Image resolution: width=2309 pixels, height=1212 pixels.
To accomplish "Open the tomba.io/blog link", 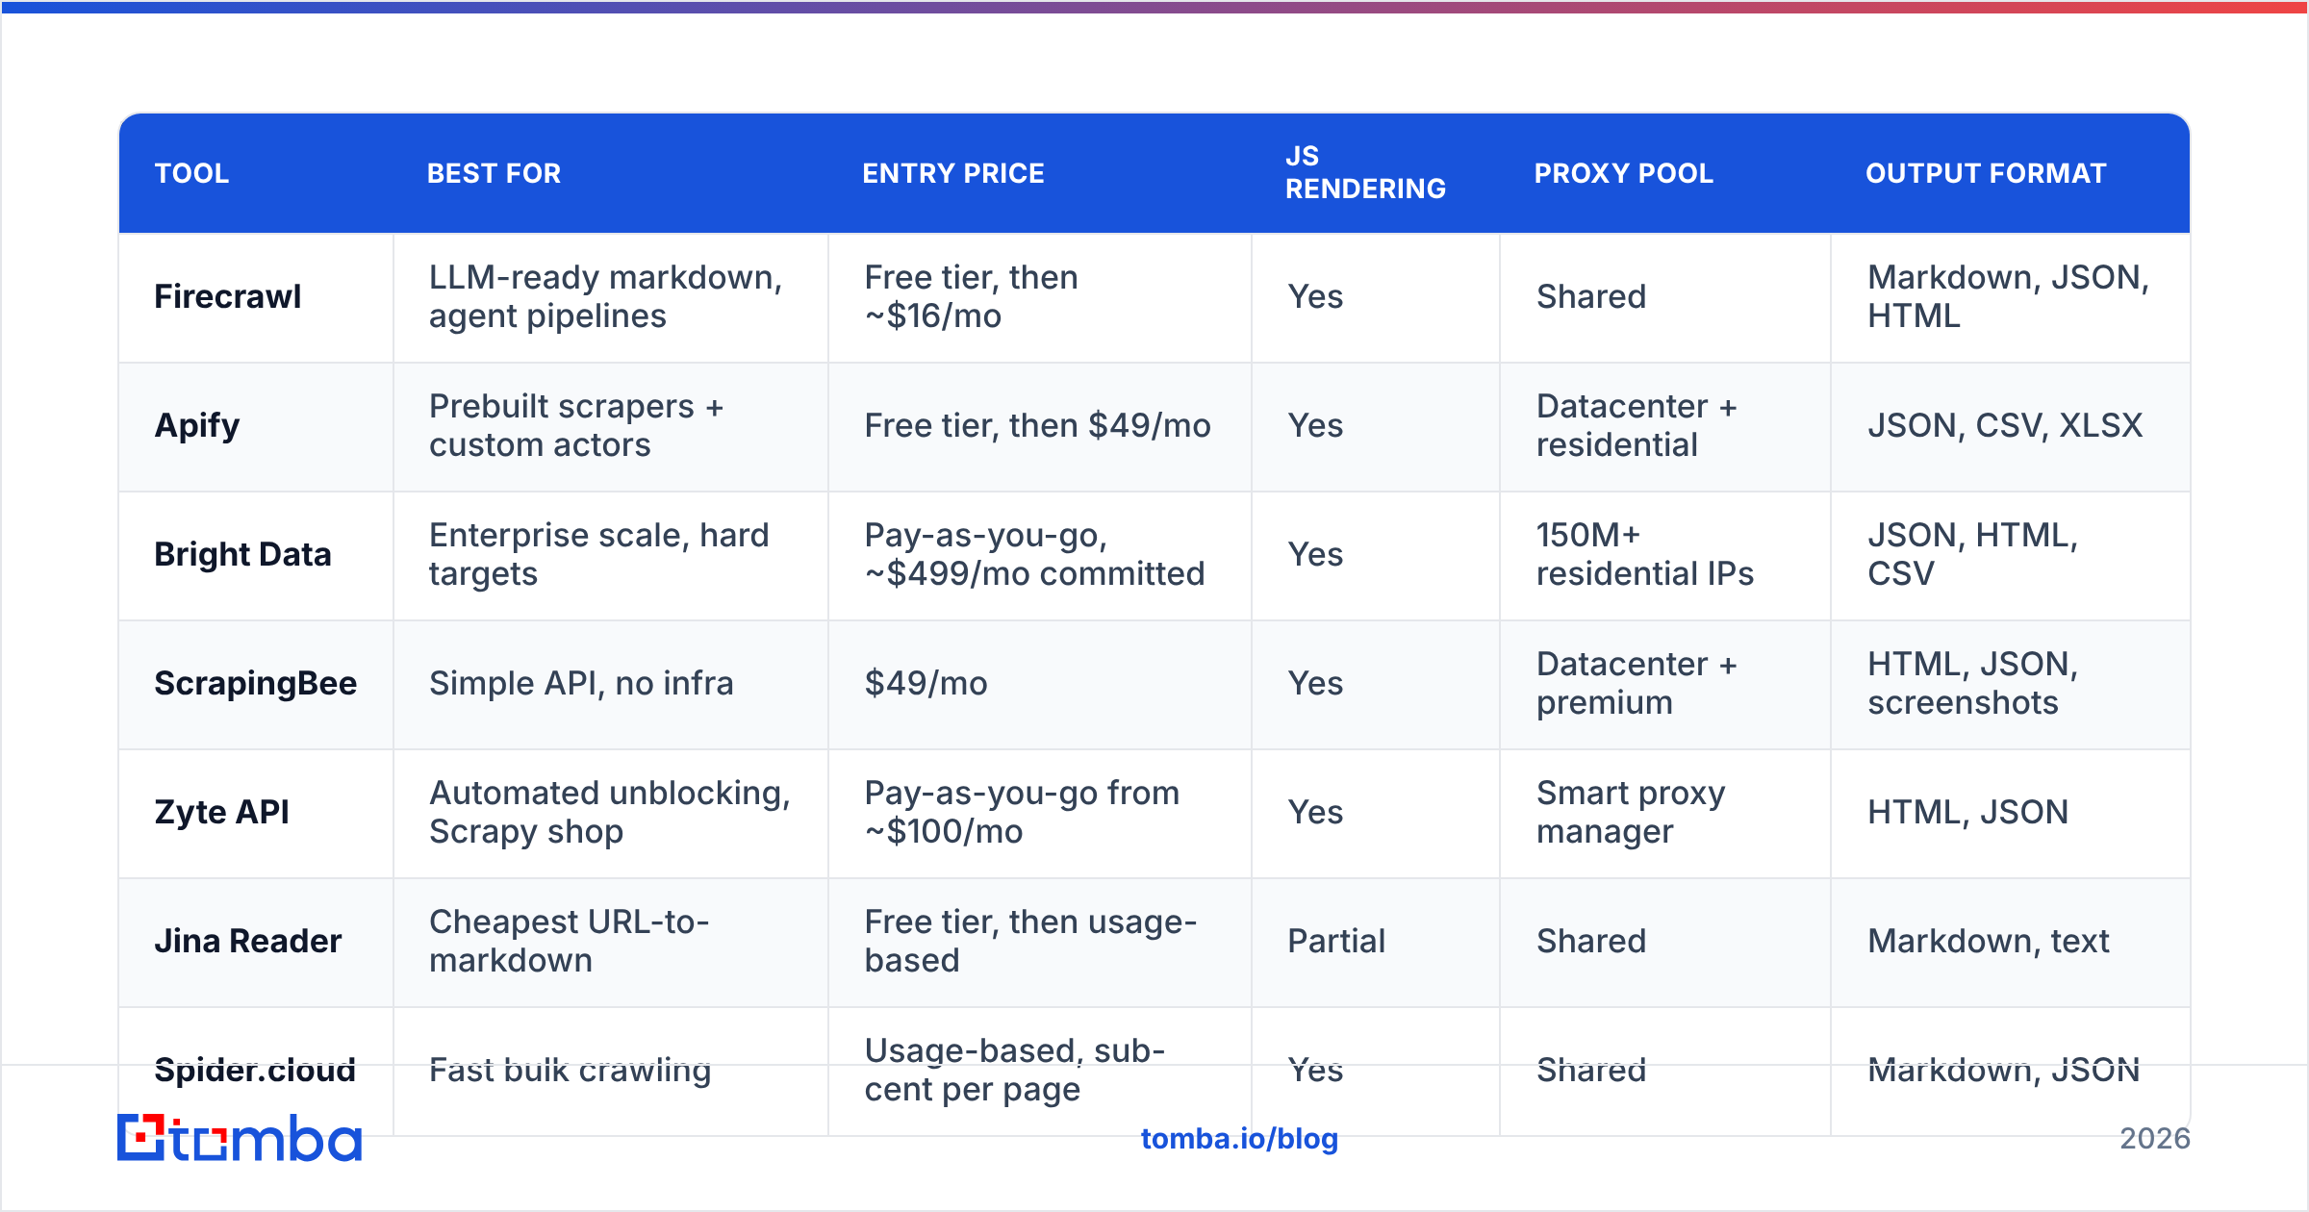I will tap(1239, 1139).
